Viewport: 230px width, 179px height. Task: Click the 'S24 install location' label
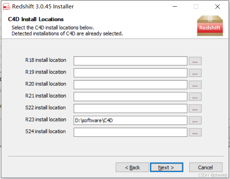point(45,131)
